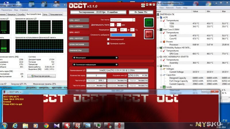Viewport: 230px width, 129px height.
Task: Switch to the Процессы tab in Task Manager
Action: pyautogui.click(x=11, y=14)
